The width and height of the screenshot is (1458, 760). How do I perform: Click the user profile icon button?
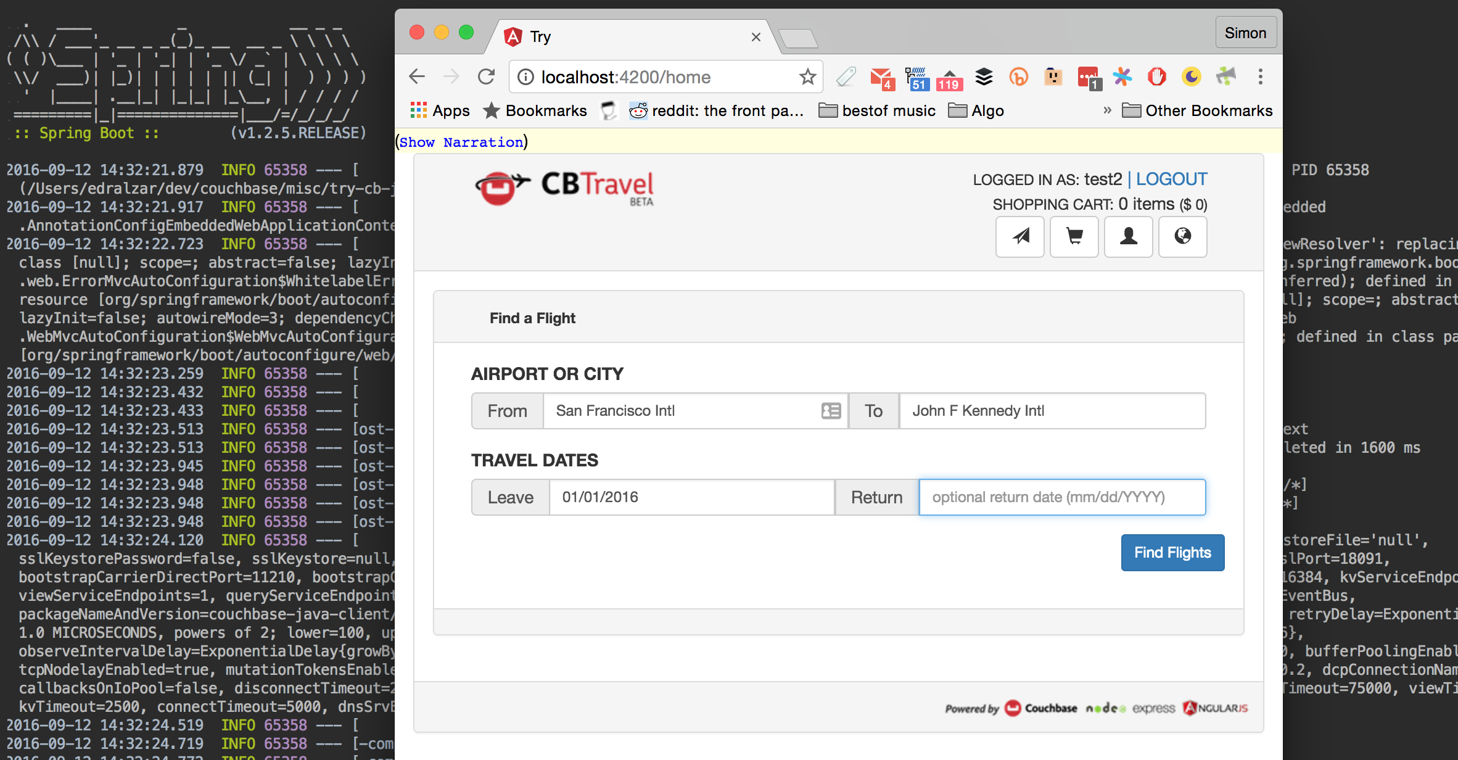click(1129, 236)
